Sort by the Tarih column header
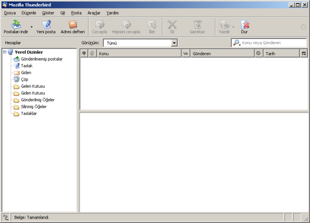 282,54
